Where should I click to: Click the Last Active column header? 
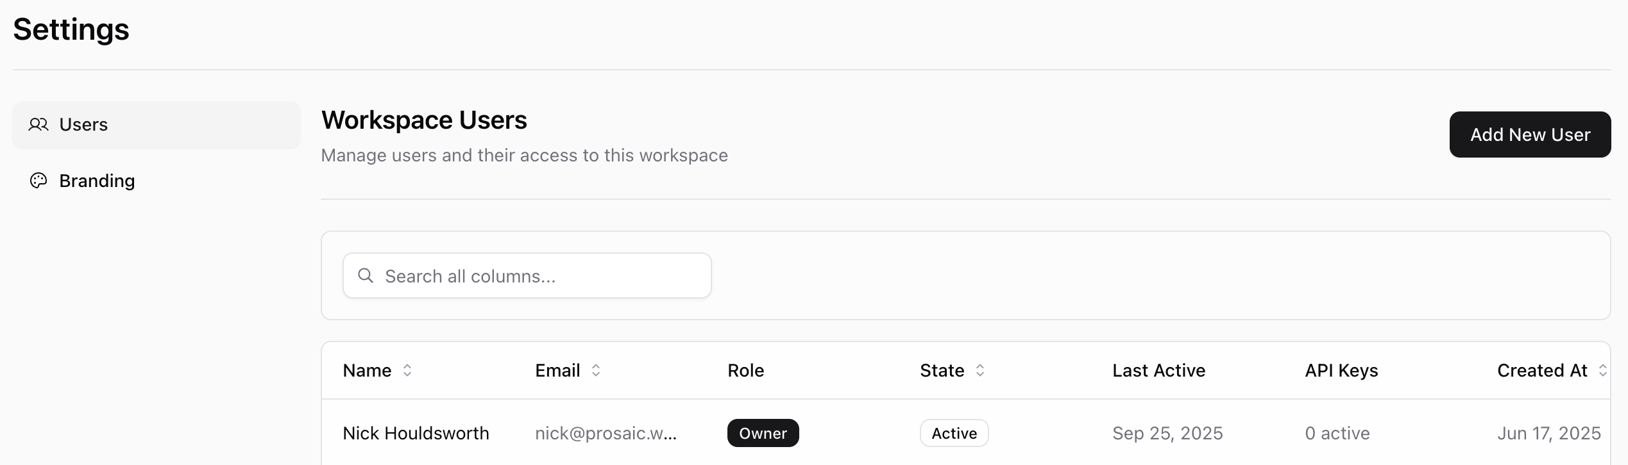[x=1158, y=370]
